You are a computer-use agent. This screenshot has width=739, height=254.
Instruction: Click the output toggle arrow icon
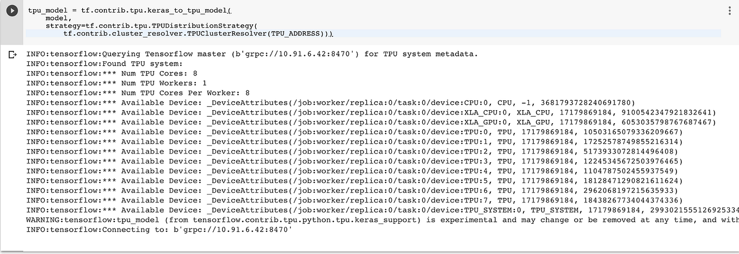(11, 54)
